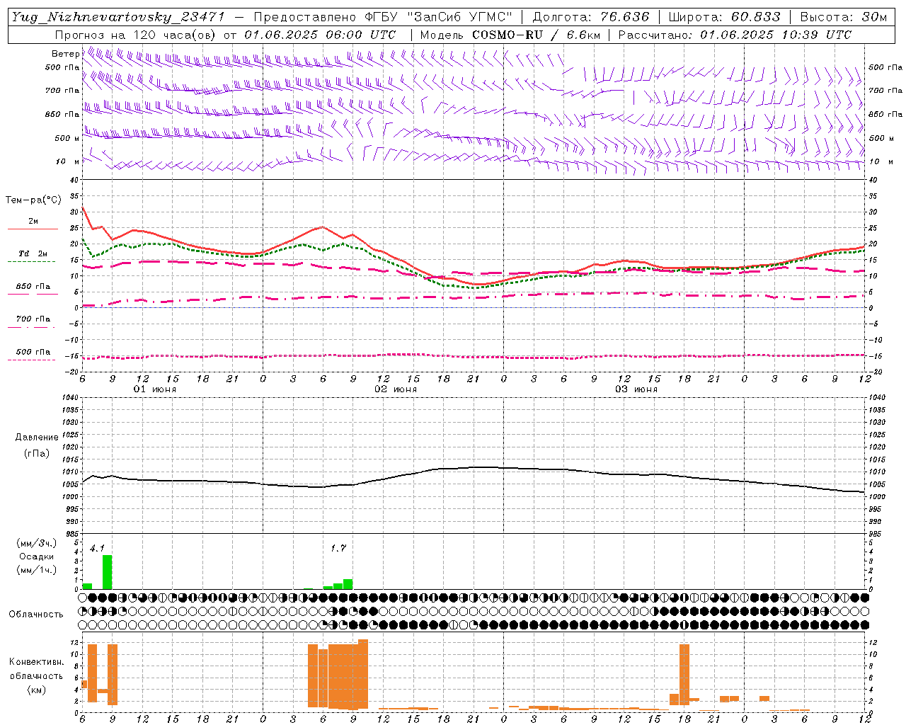The width and height of the screenshot is (906, 725).
Task: Click the Ветер wind panel label
Action: (65, 54)
